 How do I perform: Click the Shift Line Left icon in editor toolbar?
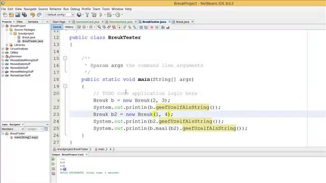(141, 27)
